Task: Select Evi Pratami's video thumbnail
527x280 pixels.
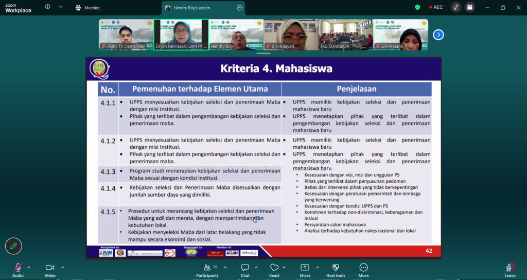Action: tap(400, 34)
